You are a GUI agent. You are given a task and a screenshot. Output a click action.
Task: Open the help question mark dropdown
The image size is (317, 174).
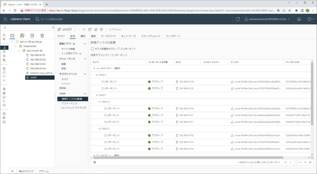(x=311, y=19)
